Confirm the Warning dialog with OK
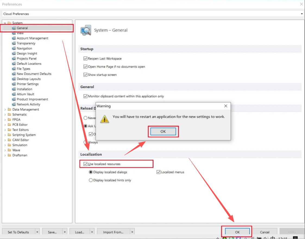 tap(163, 132)
